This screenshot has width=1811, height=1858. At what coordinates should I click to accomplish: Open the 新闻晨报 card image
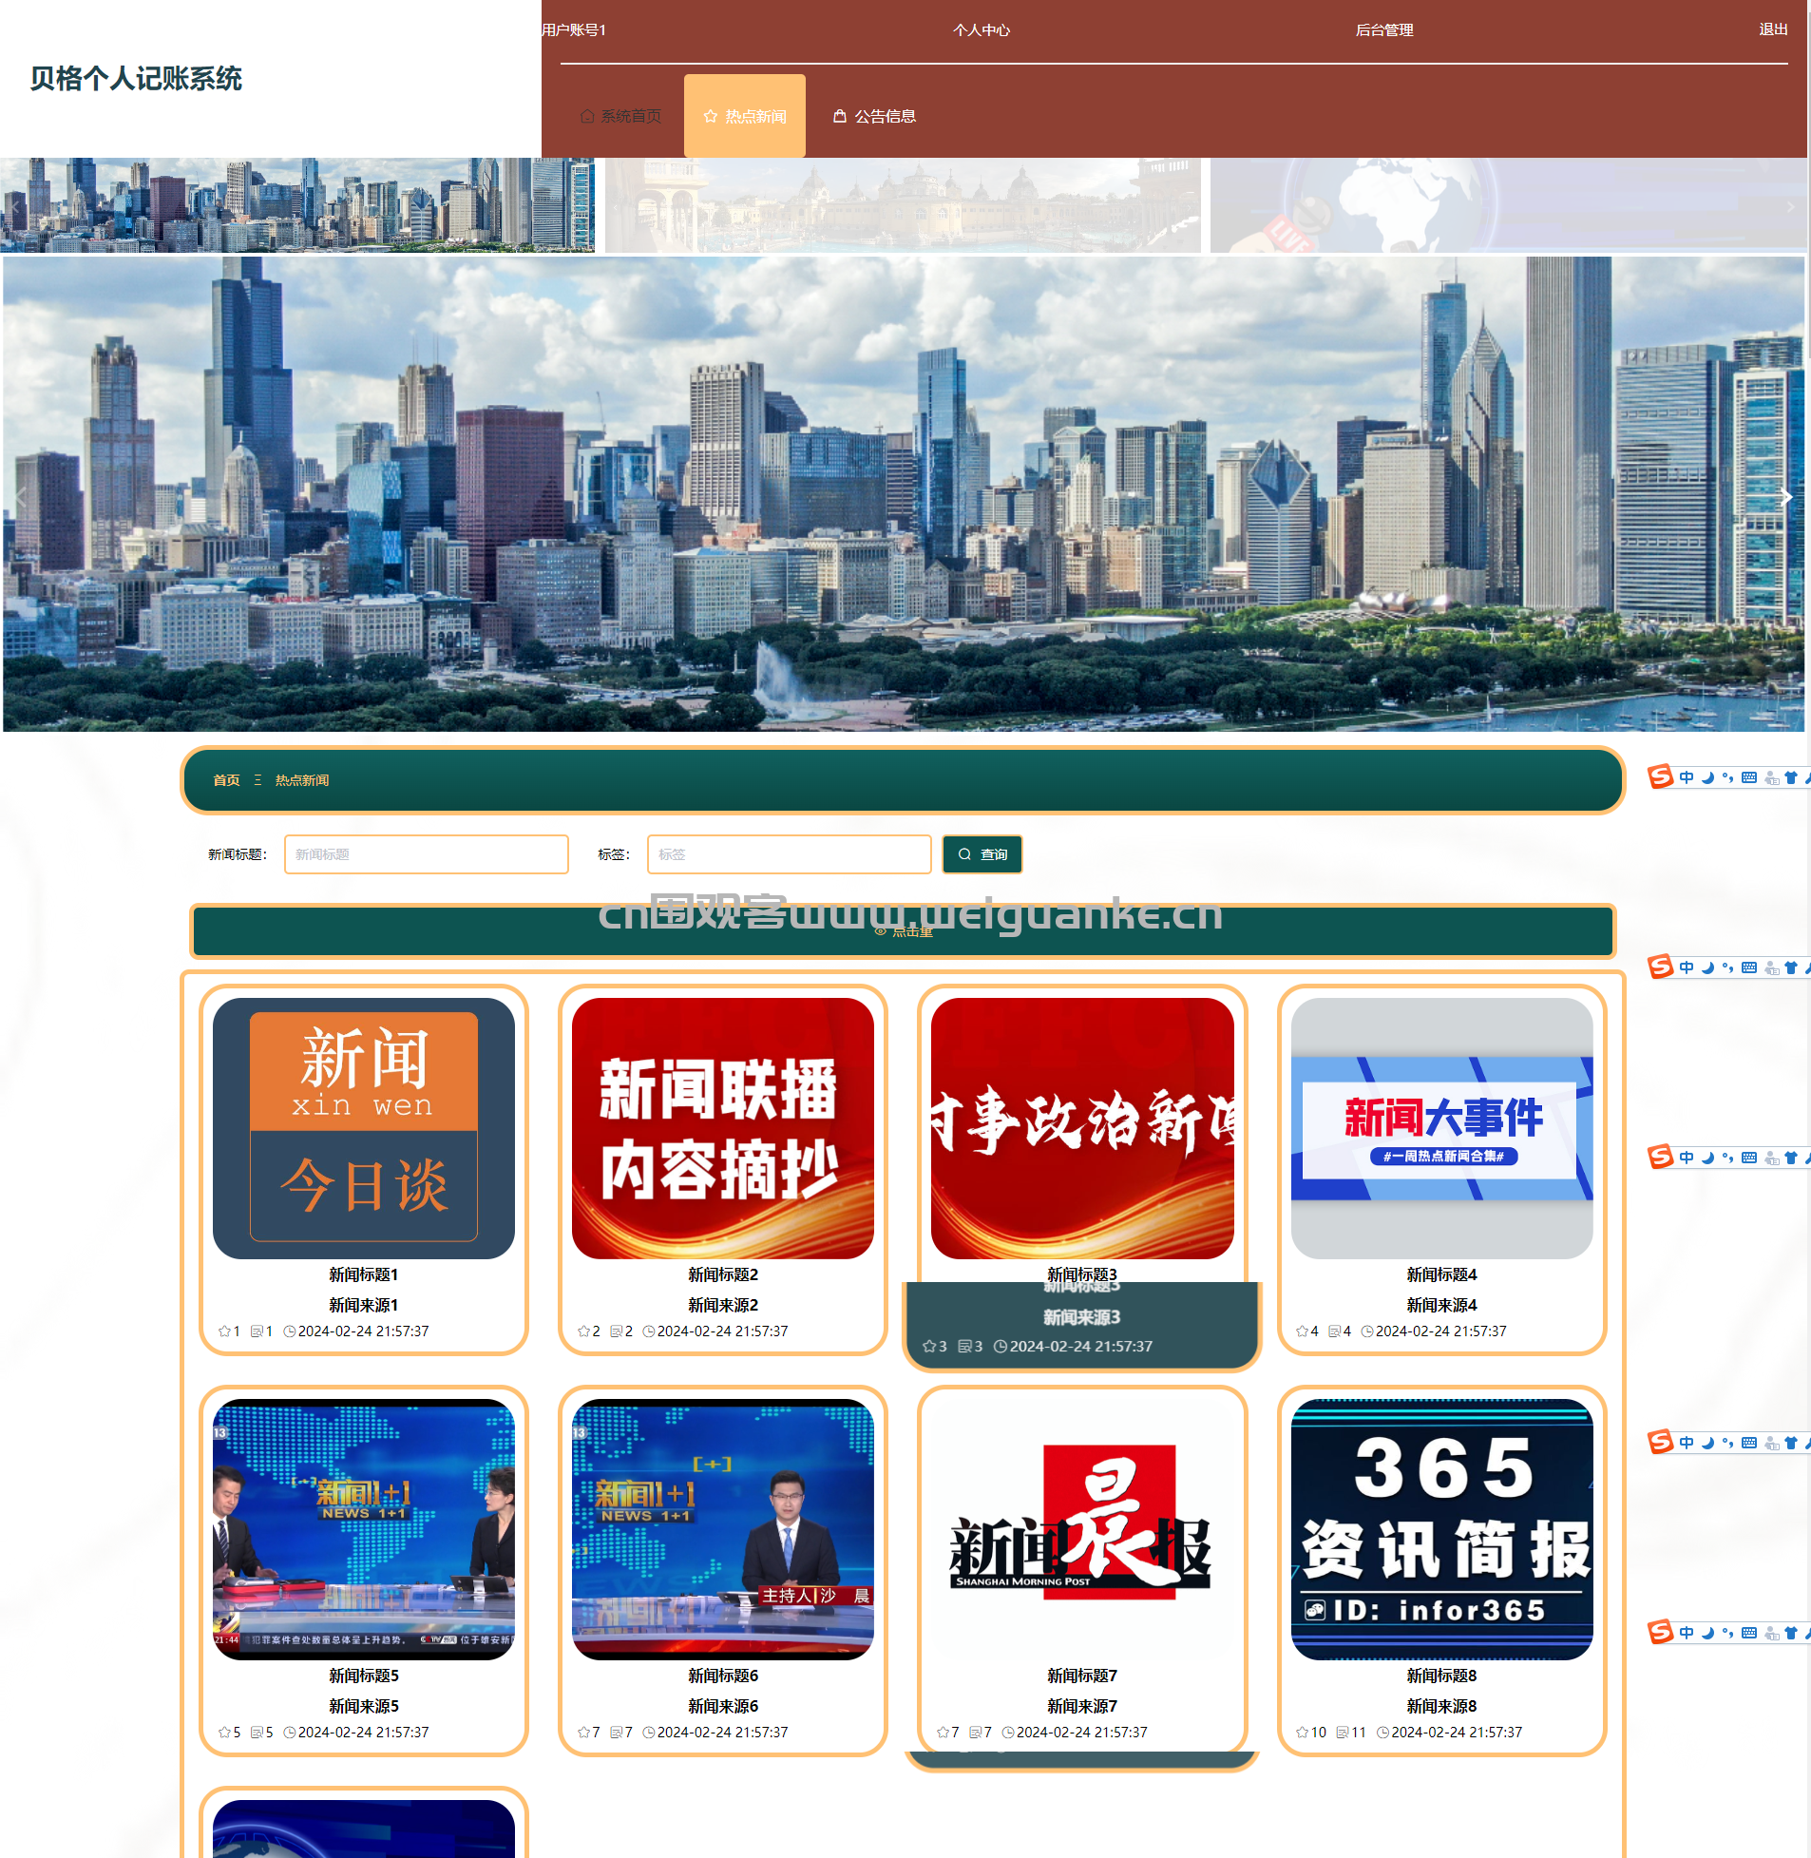1082,1529
